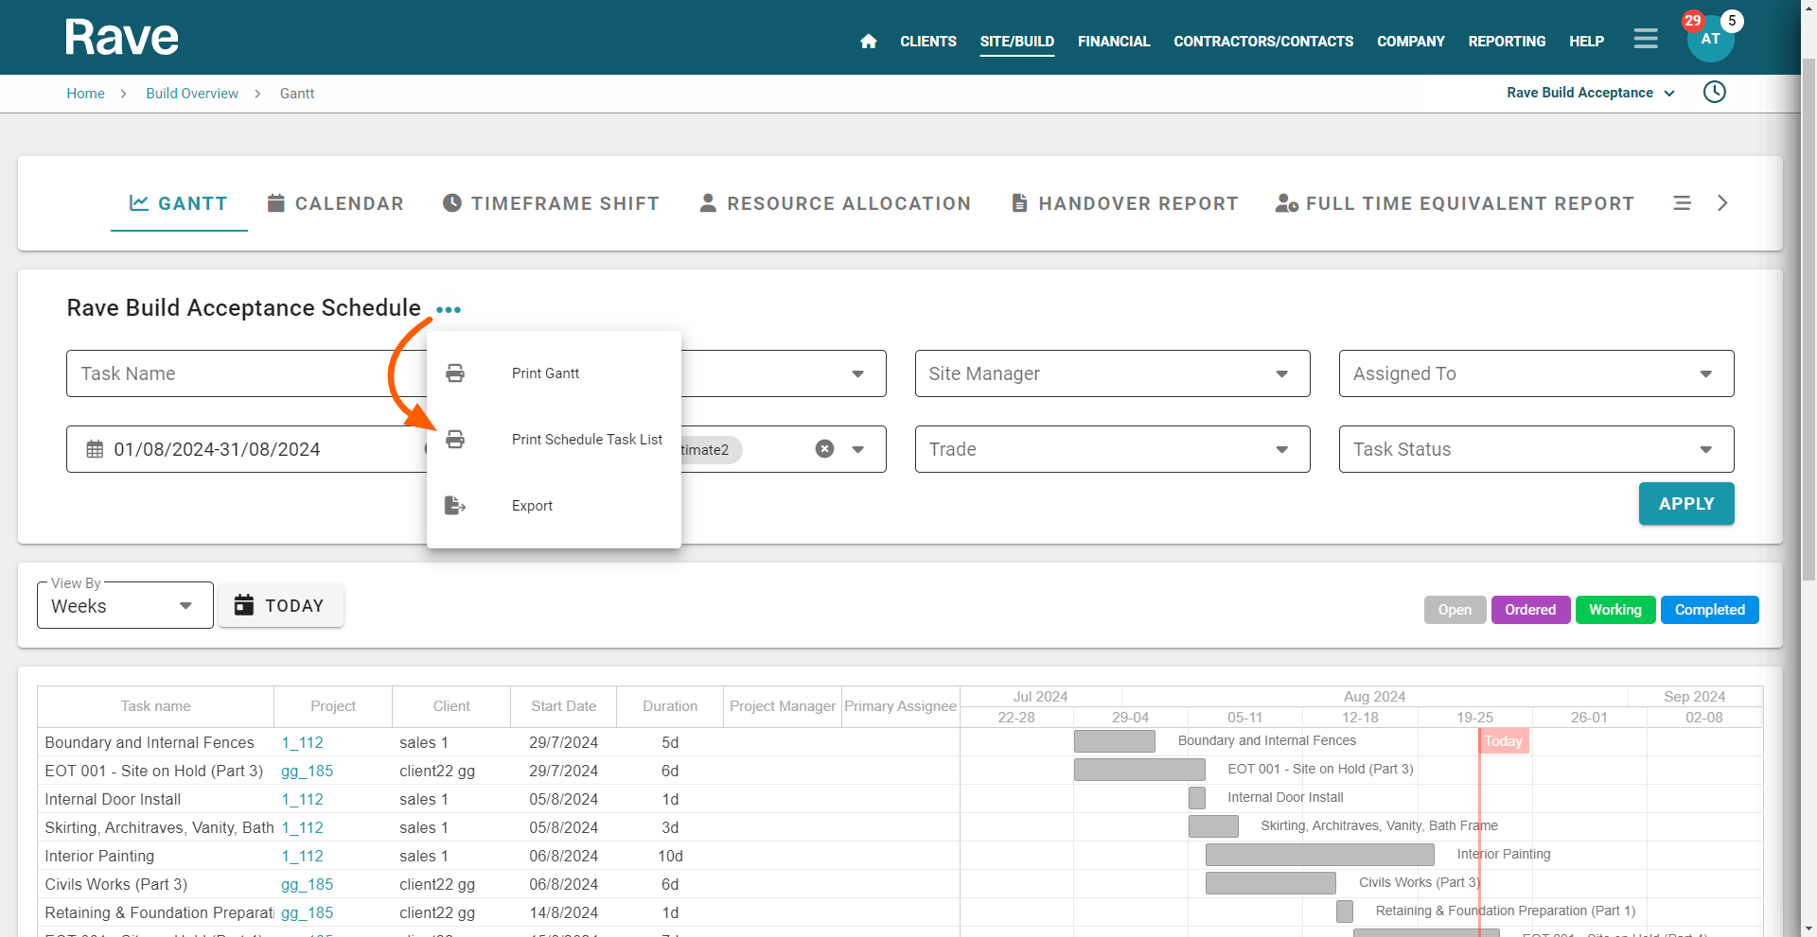
Task: Expand the Trade dropdown
Action: coord(1112,449)
